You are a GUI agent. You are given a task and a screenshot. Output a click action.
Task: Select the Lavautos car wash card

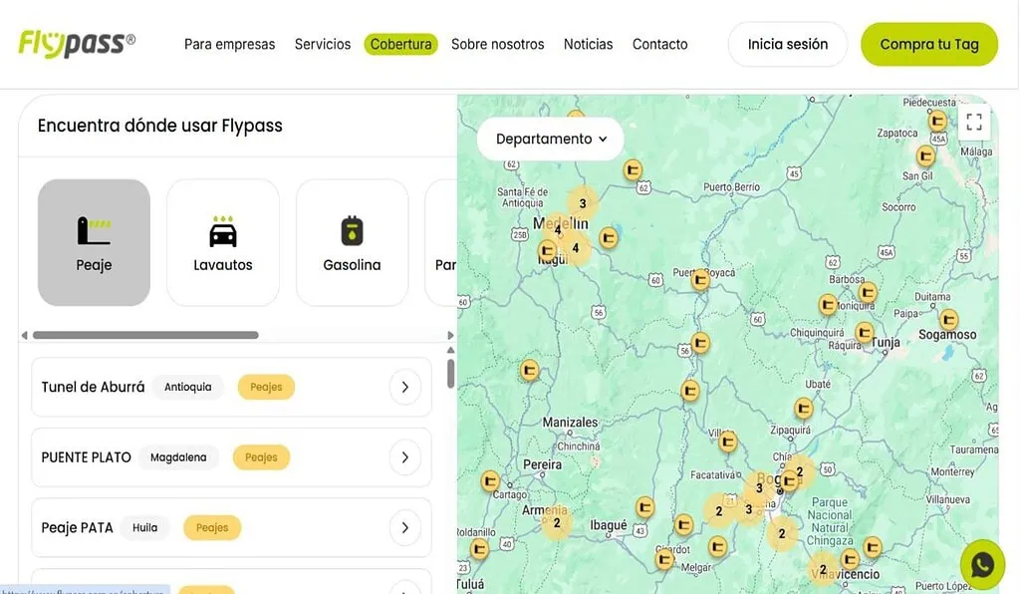[x=223, y=242]
